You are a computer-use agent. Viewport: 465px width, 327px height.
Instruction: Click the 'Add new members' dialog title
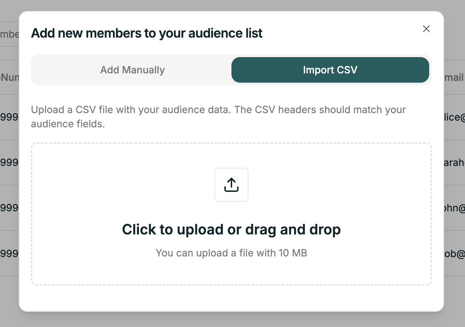147,33
